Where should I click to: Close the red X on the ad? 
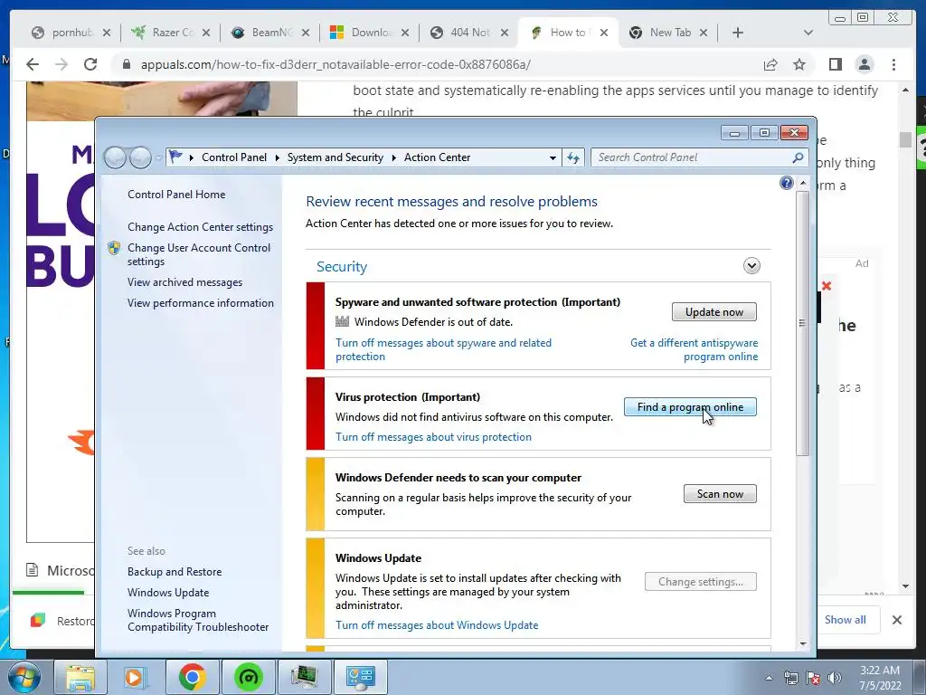(827, 286)
